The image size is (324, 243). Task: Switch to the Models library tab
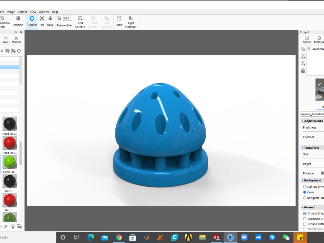pyautogui.click(x=16, y=40)
